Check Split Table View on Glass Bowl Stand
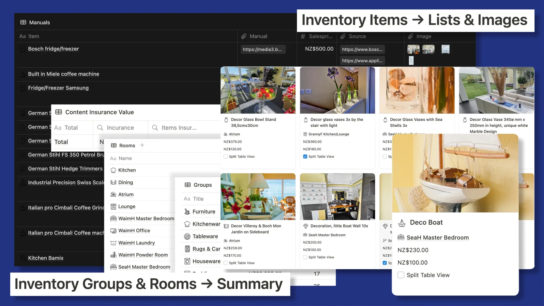544x306 pixels. pos(226,156)
